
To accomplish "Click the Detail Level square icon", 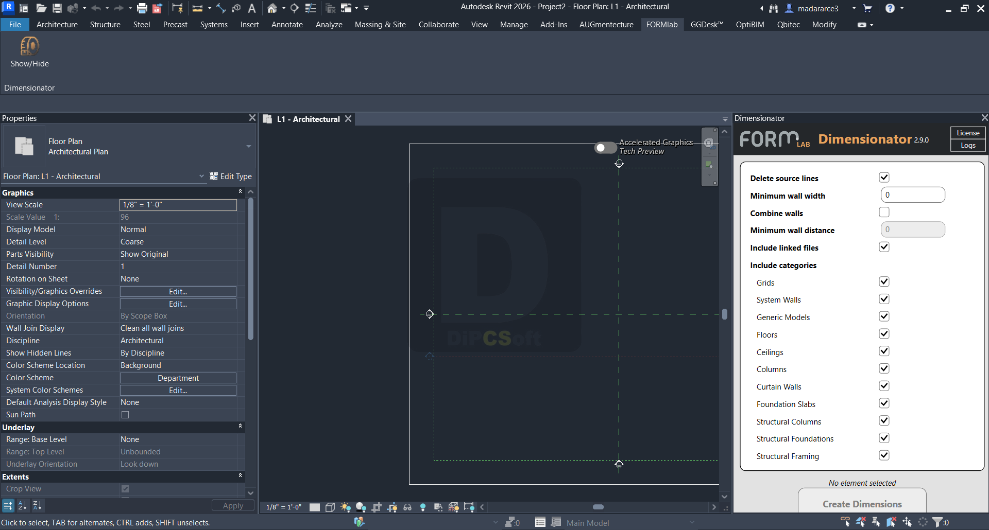I will coord(315,507).
